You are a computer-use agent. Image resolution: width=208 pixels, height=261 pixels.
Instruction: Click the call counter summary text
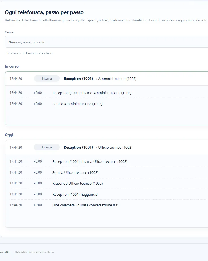pos(28,53)
